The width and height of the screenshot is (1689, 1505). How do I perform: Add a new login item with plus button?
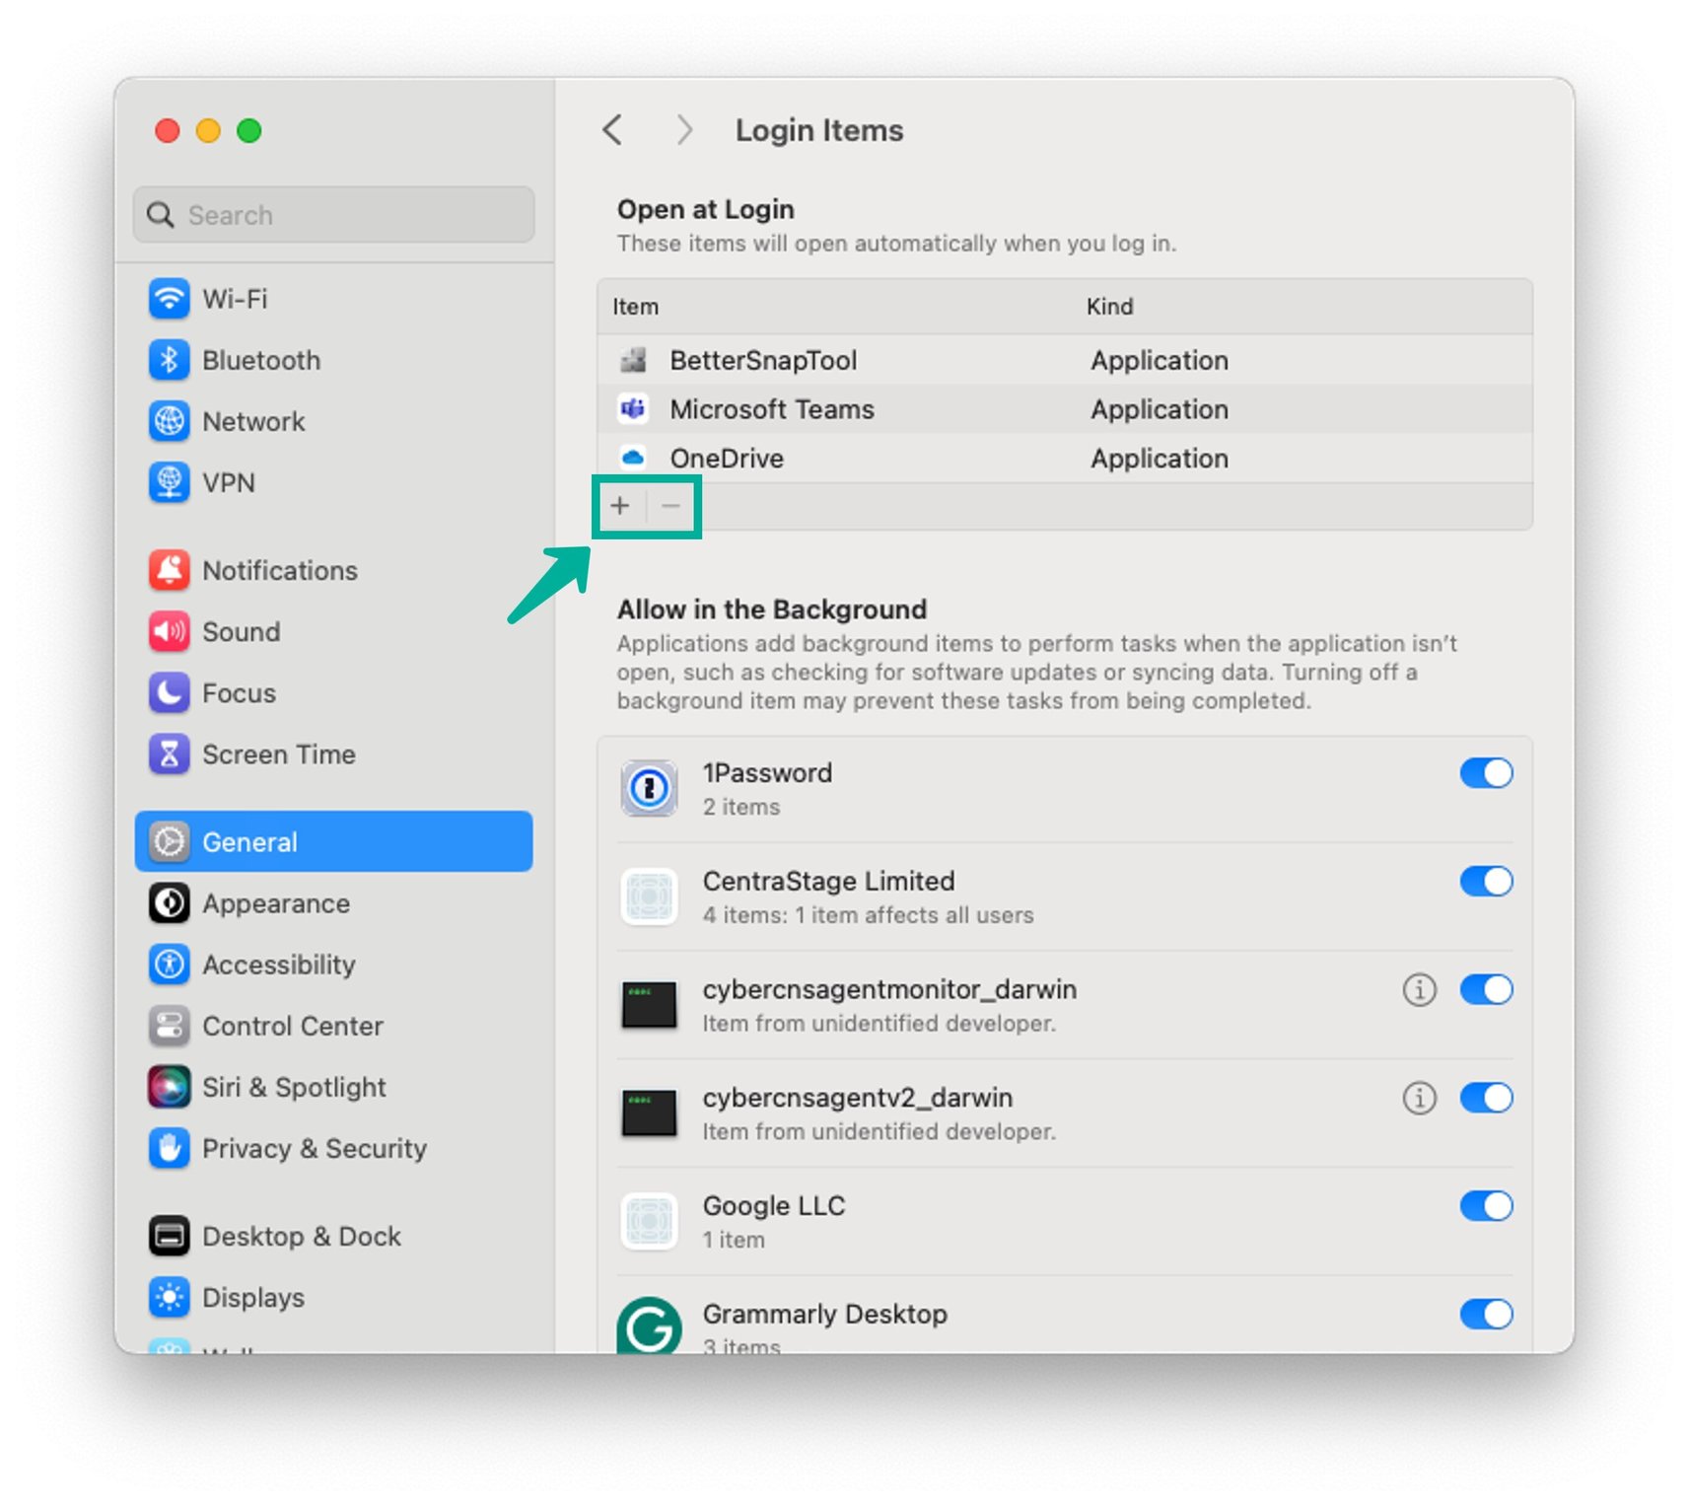620,505
